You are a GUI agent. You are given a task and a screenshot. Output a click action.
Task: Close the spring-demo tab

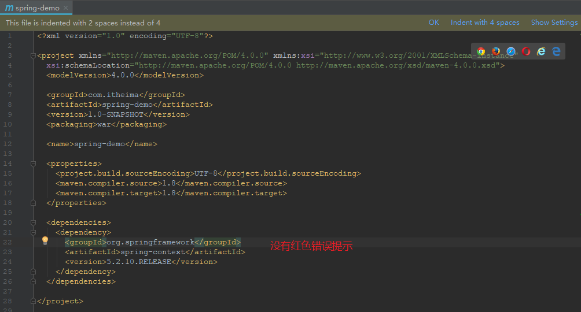point(67,8)
